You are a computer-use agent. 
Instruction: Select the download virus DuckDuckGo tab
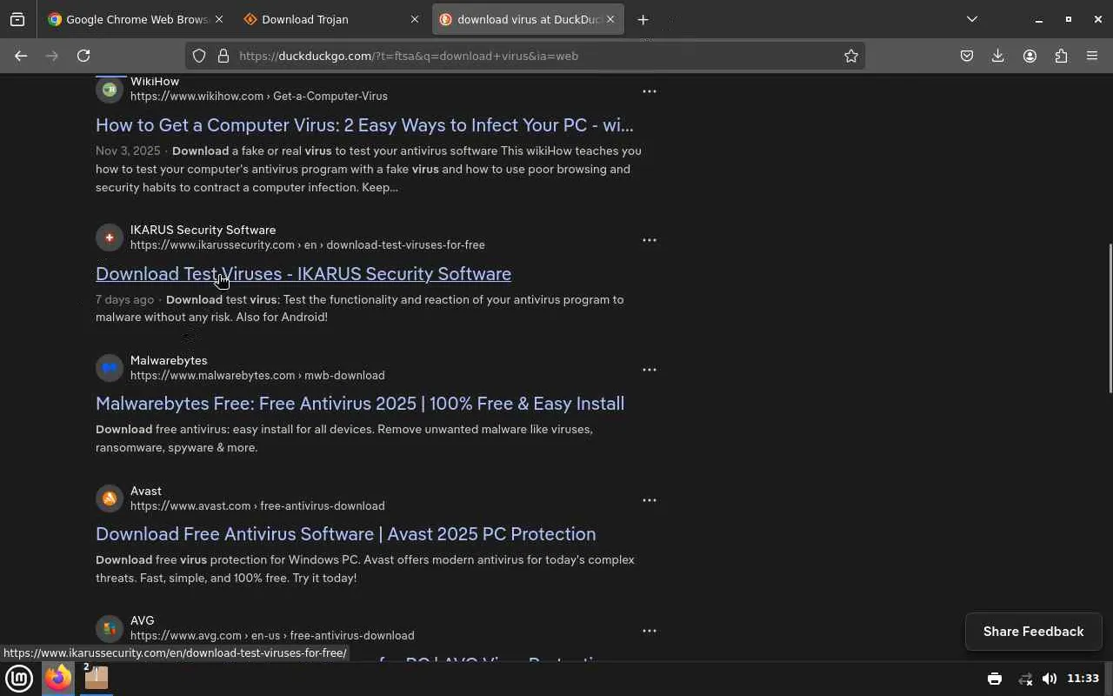coord(528,19)
